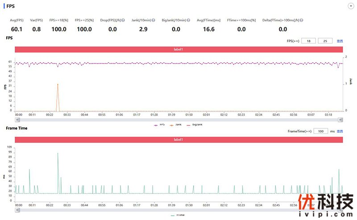
Task: Click left handle of Frame Time range slider
Action: (x=17, y=210)
